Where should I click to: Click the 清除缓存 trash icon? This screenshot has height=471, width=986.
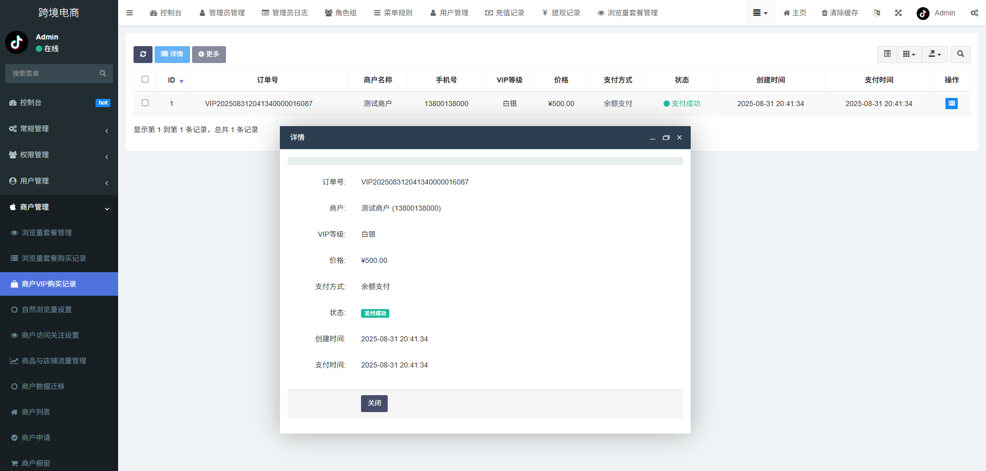[839, 13]
